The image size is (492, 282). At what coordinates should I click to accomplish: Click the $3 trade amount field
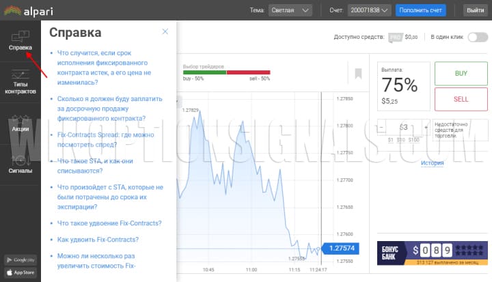coord(403,127)
